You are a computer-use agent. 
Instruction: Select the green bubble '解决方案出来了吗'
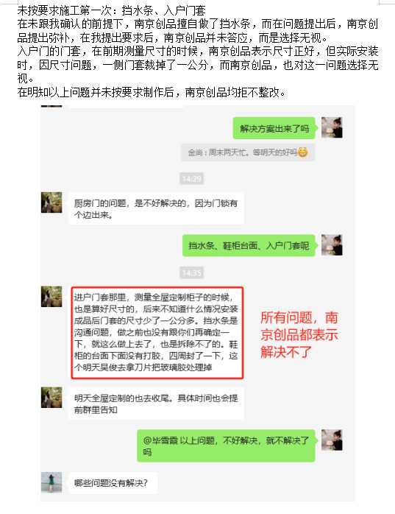click(x=274, y=128)
